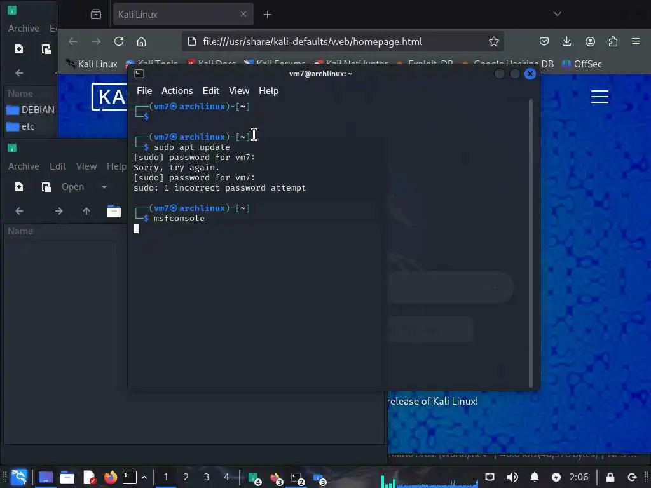Click the terminal window icon in title bar

pos(139,74)
